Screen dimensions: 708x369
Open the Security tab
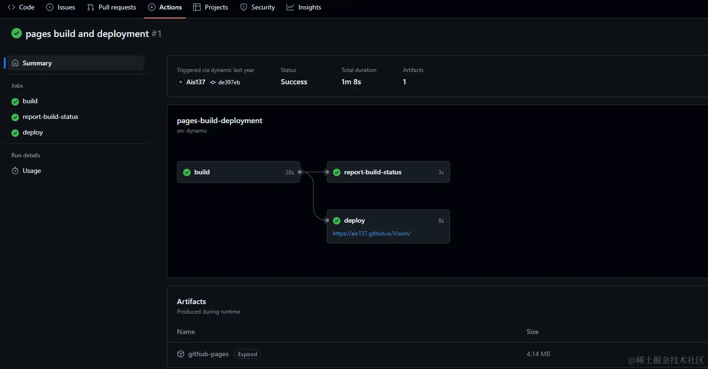[257, 7]
